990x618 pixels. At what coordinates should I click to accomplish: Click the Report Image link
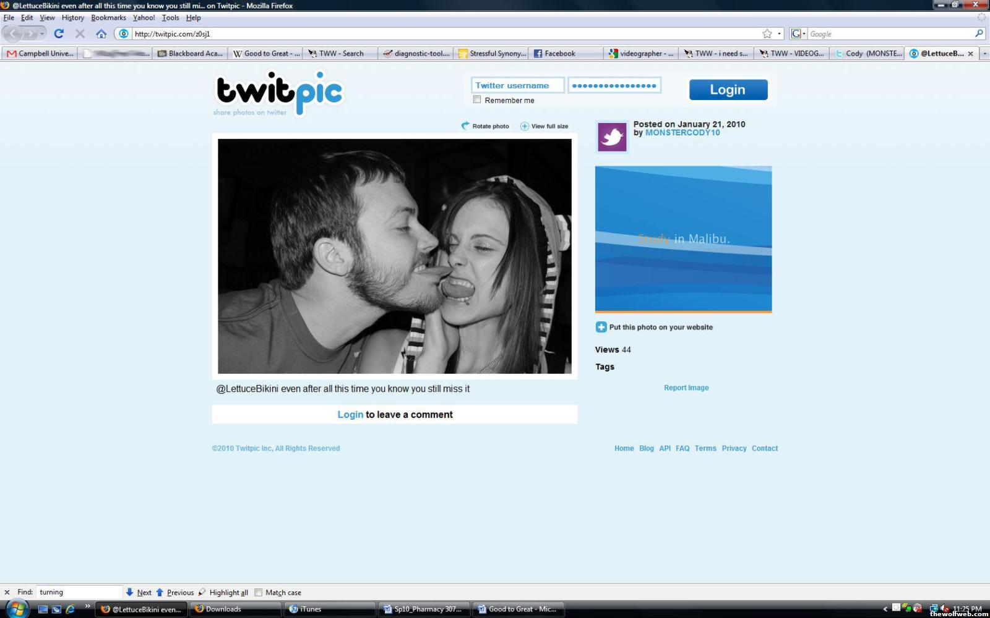click(x=686, y=388)
